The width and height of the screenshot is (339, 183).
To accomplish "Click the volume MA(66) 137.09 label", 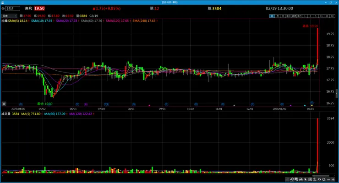I will click(55, 114).
